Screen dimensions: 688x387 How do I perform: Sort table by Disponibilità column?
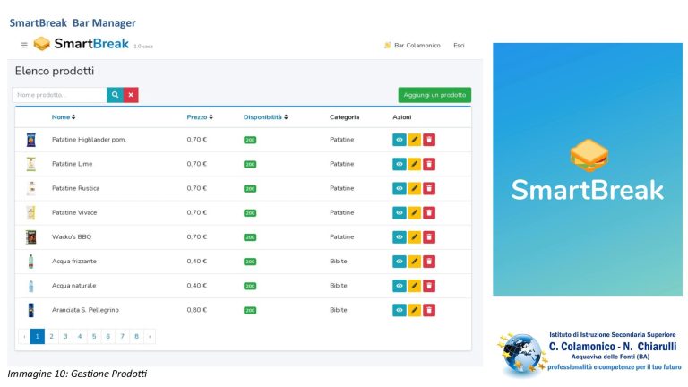point(265,117)
